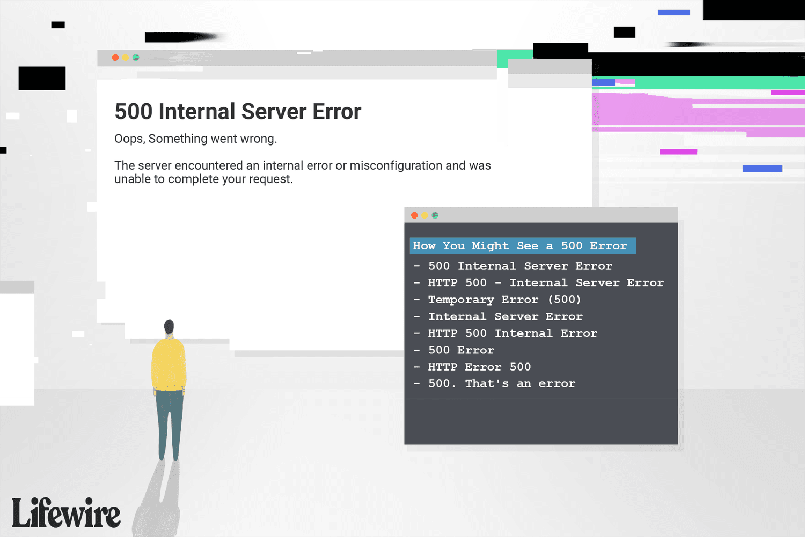Click the '500 Internal Server Error' heading

click(238, 112)
